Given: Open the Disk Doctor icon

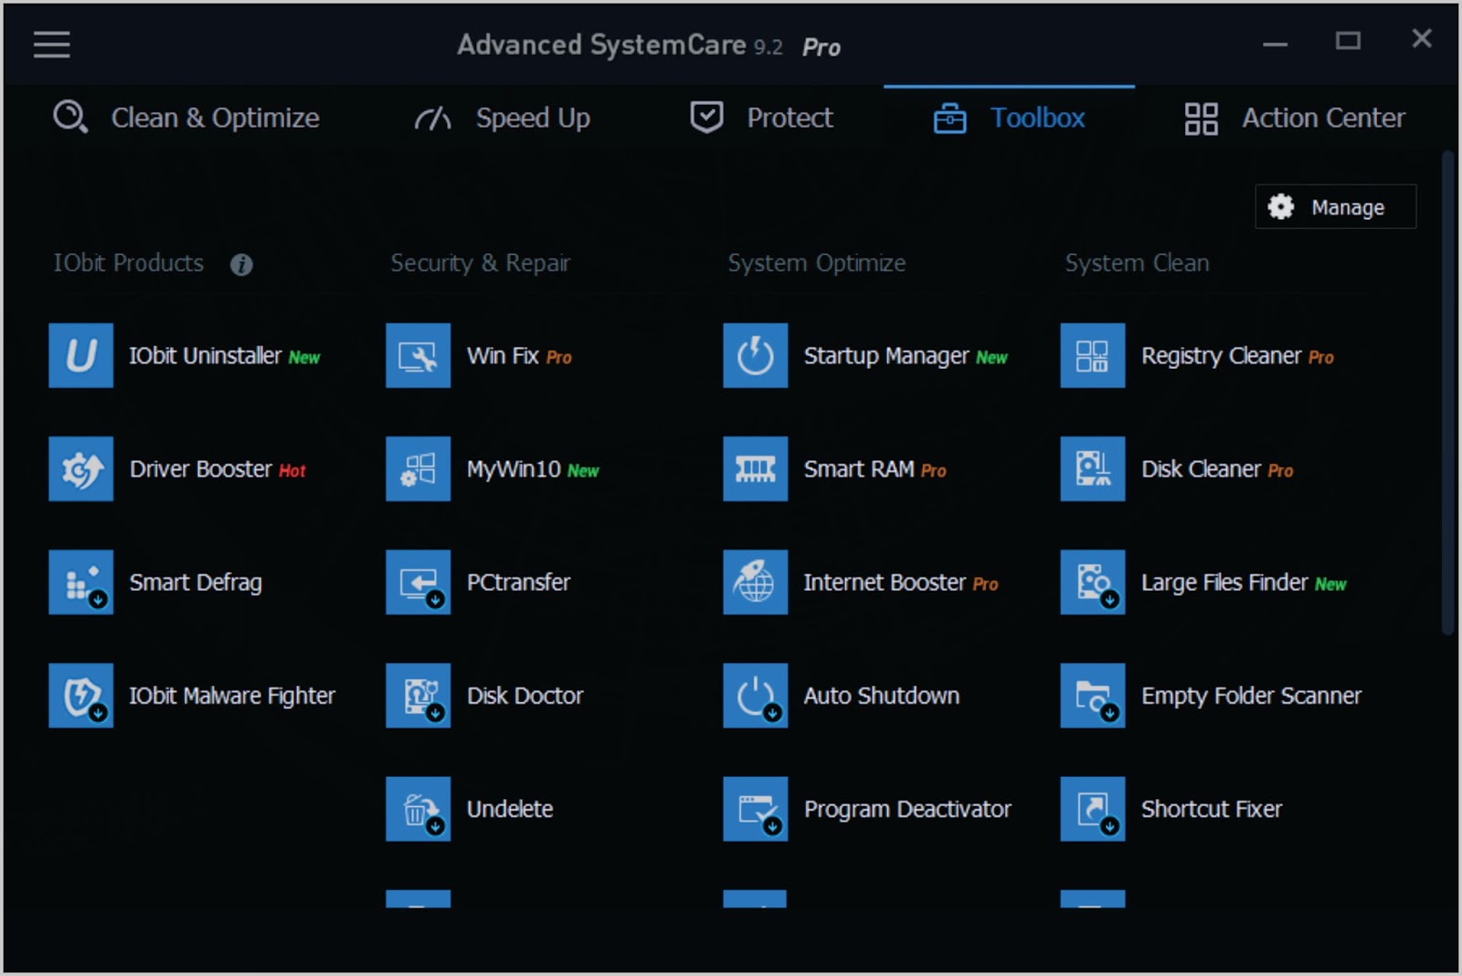Looking at the screenshot, I should pos(418,695).
